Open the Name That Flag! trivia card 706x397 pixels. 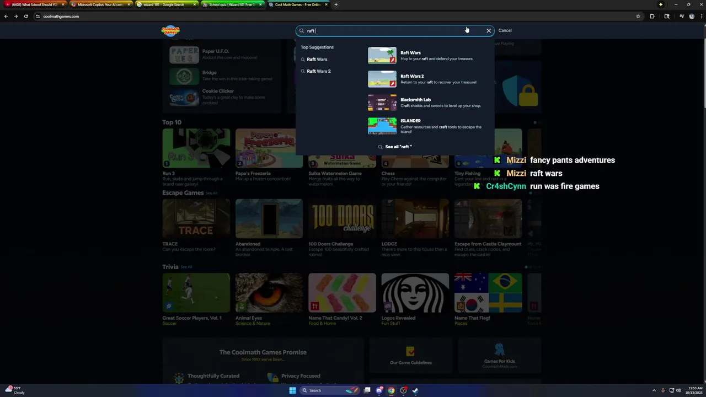(x=488, y=293)
